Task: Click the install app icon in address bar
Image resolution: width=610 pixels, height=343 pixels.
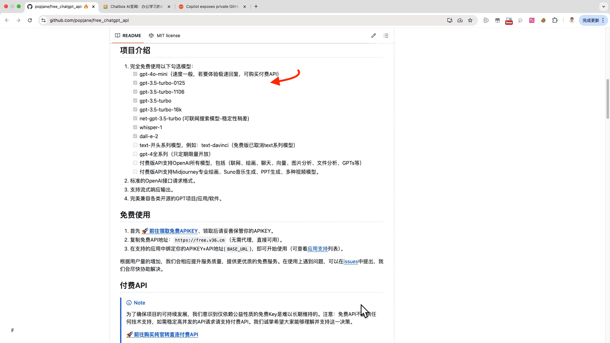Action: click(450, 20)
